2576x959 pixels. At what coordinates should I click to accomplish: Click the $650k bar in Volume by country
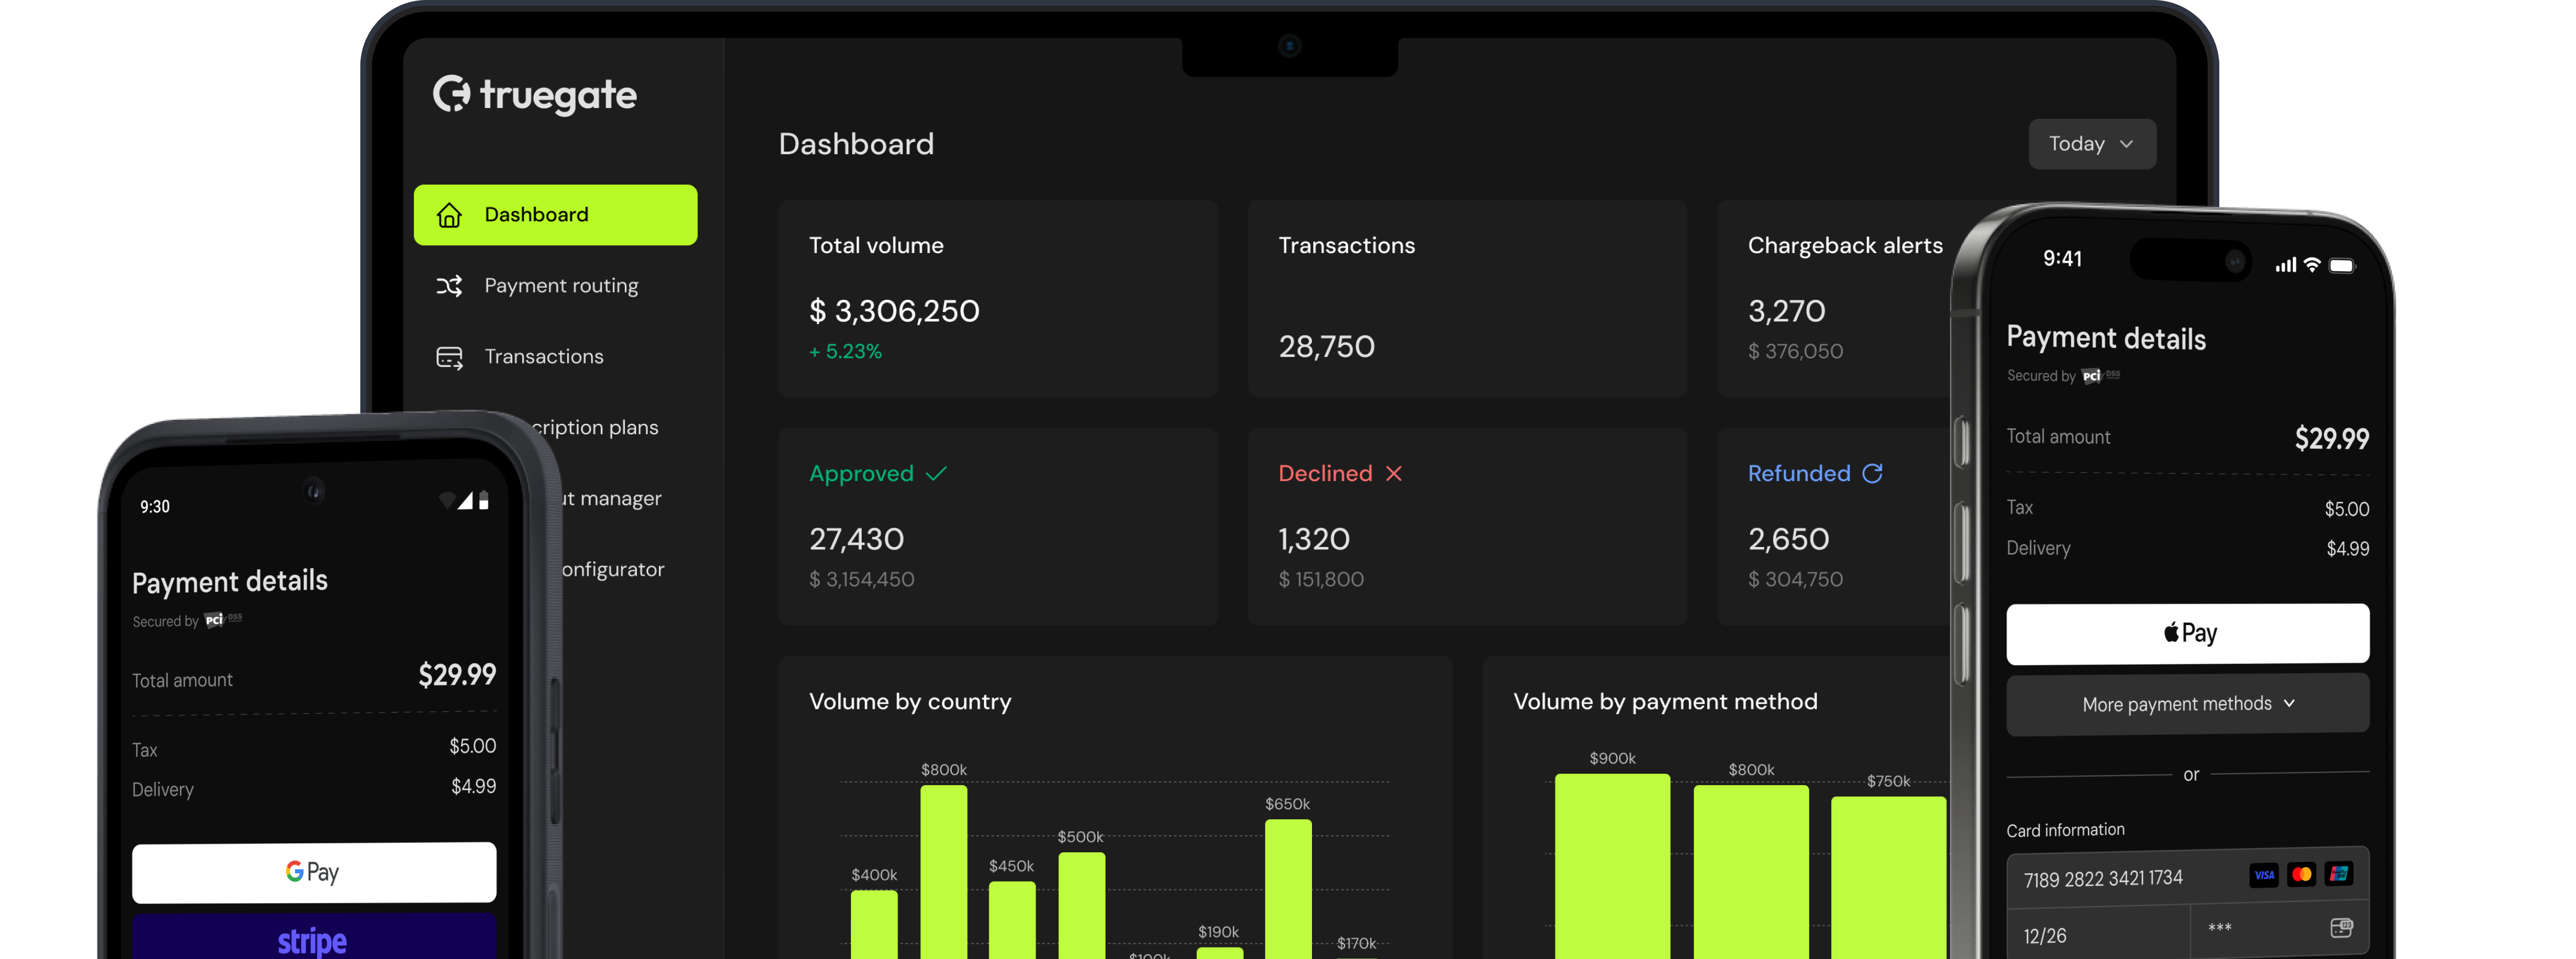pos(1288,889)
